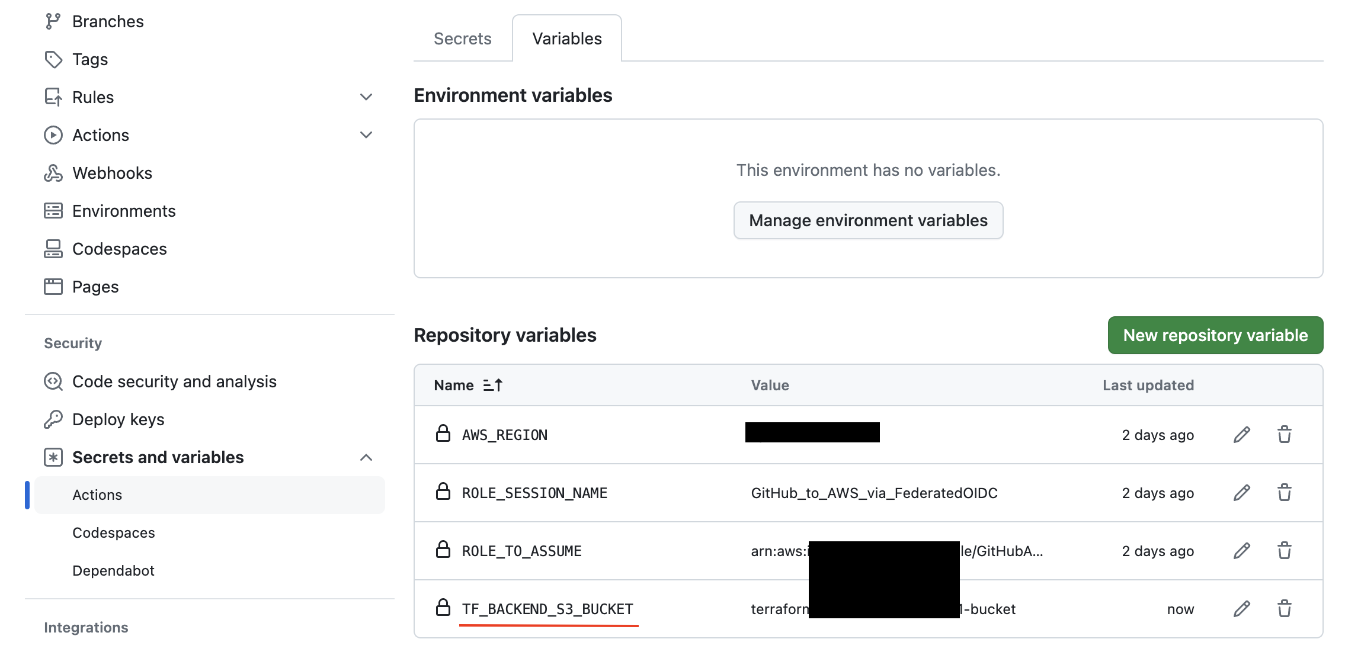
Task: Select the Tags icon in the sidebar
Action: 53,59
